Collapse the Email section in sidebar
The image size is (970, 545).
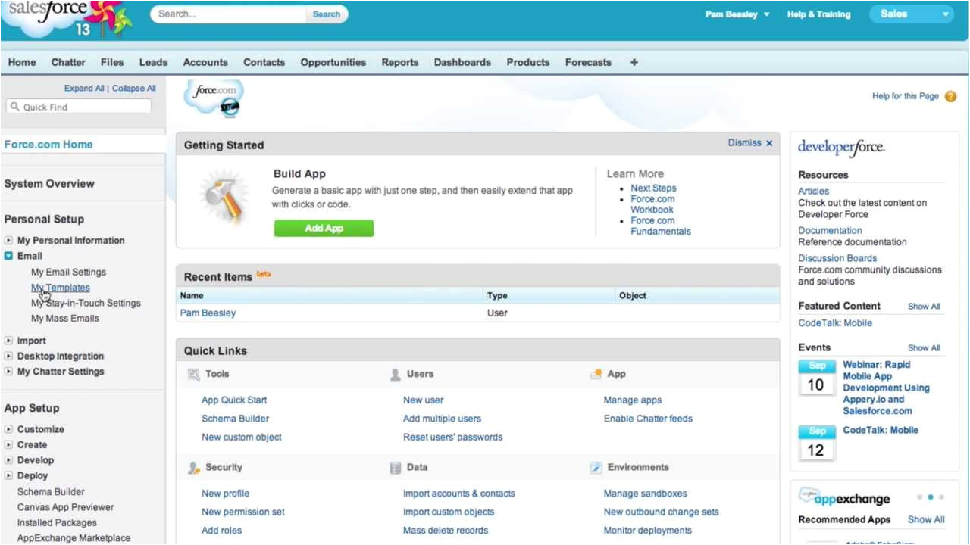(x=9, y=256)
